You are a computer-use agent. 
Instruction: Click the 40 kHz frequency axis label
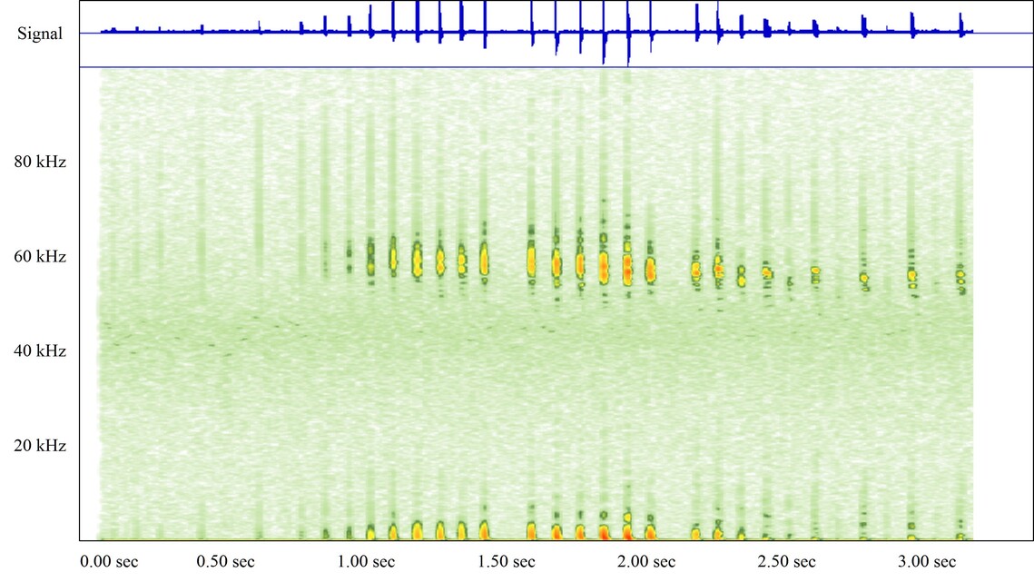pos(40,350)
